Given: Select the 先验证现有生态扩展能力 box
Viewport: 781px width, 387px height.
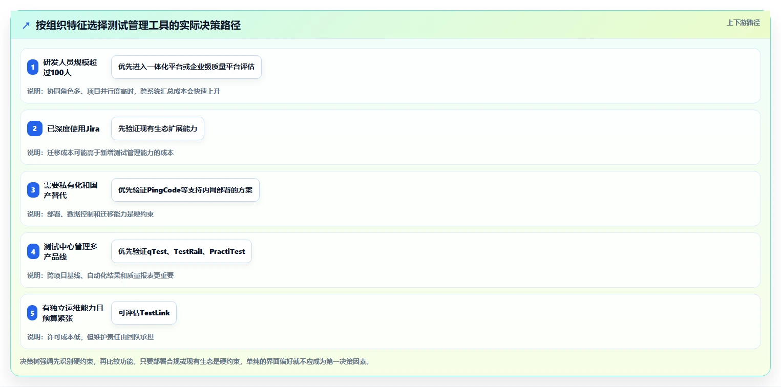Looking at the screenshot, I should pos(158,128).
